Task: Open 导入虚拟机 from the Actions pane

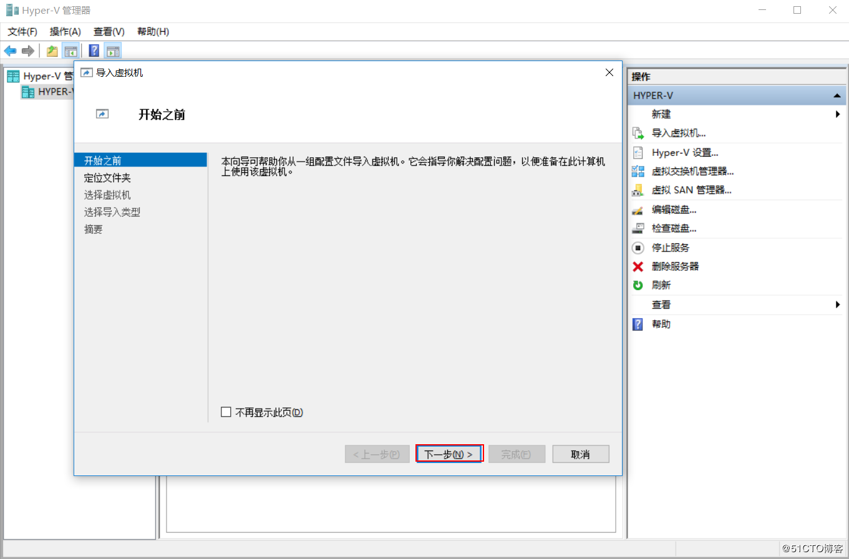Action: (679, 132)
